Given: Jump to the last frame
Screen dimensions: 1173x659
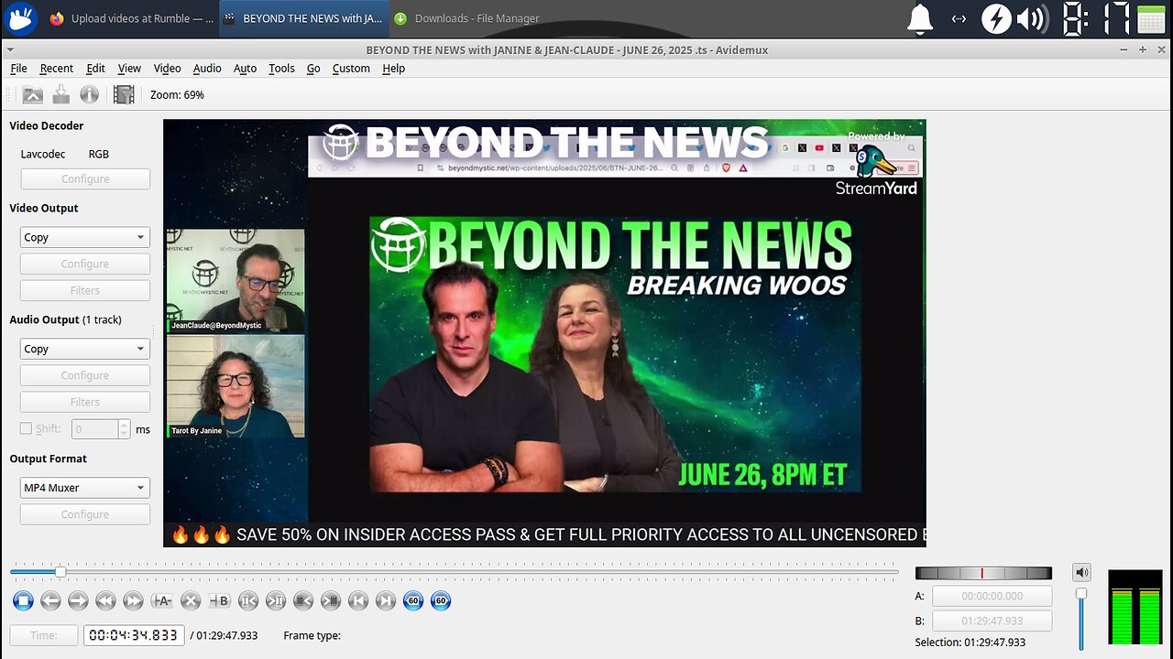Looking at the screenshot, I should [x=386, y=601].
